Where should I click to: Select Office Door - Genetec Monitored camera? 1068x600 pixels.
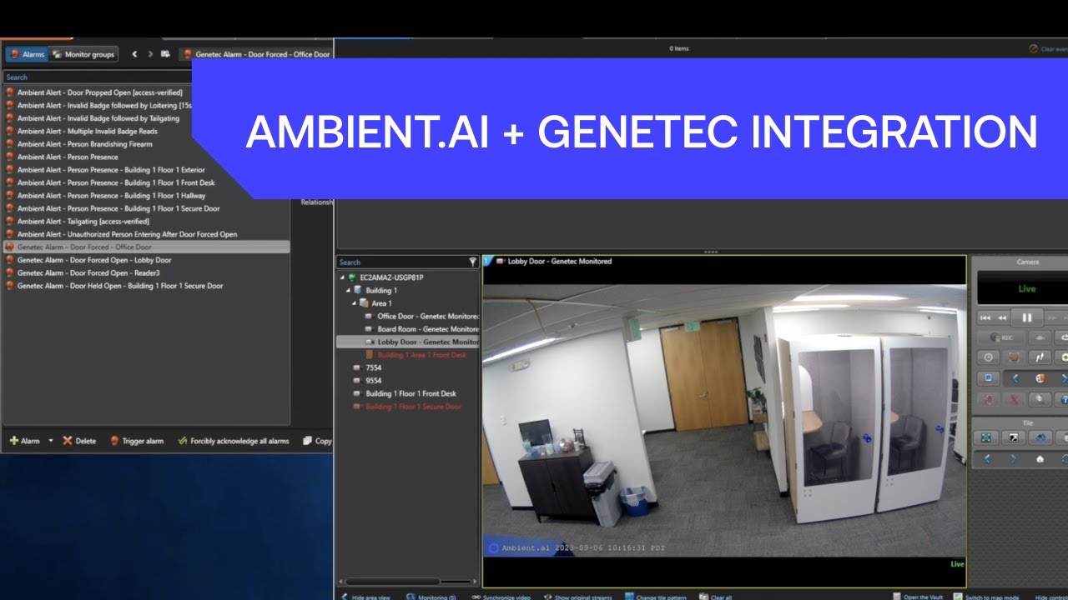click(422, 317)
